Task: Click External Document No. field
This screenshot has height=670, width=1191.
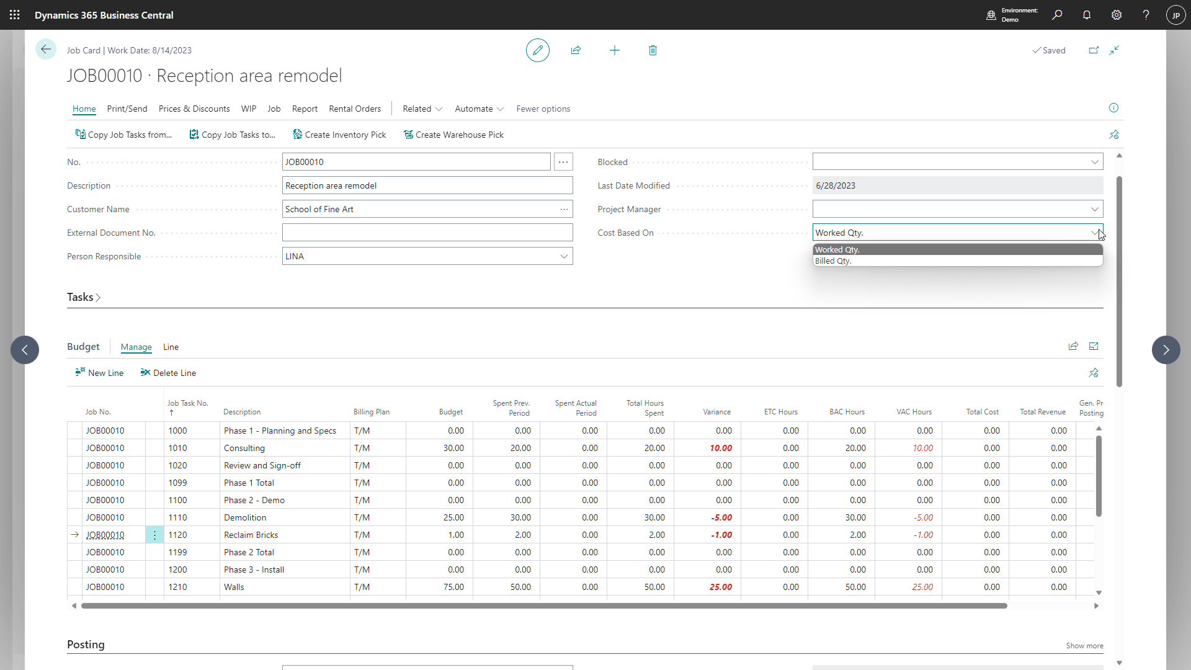Action: 427,233
